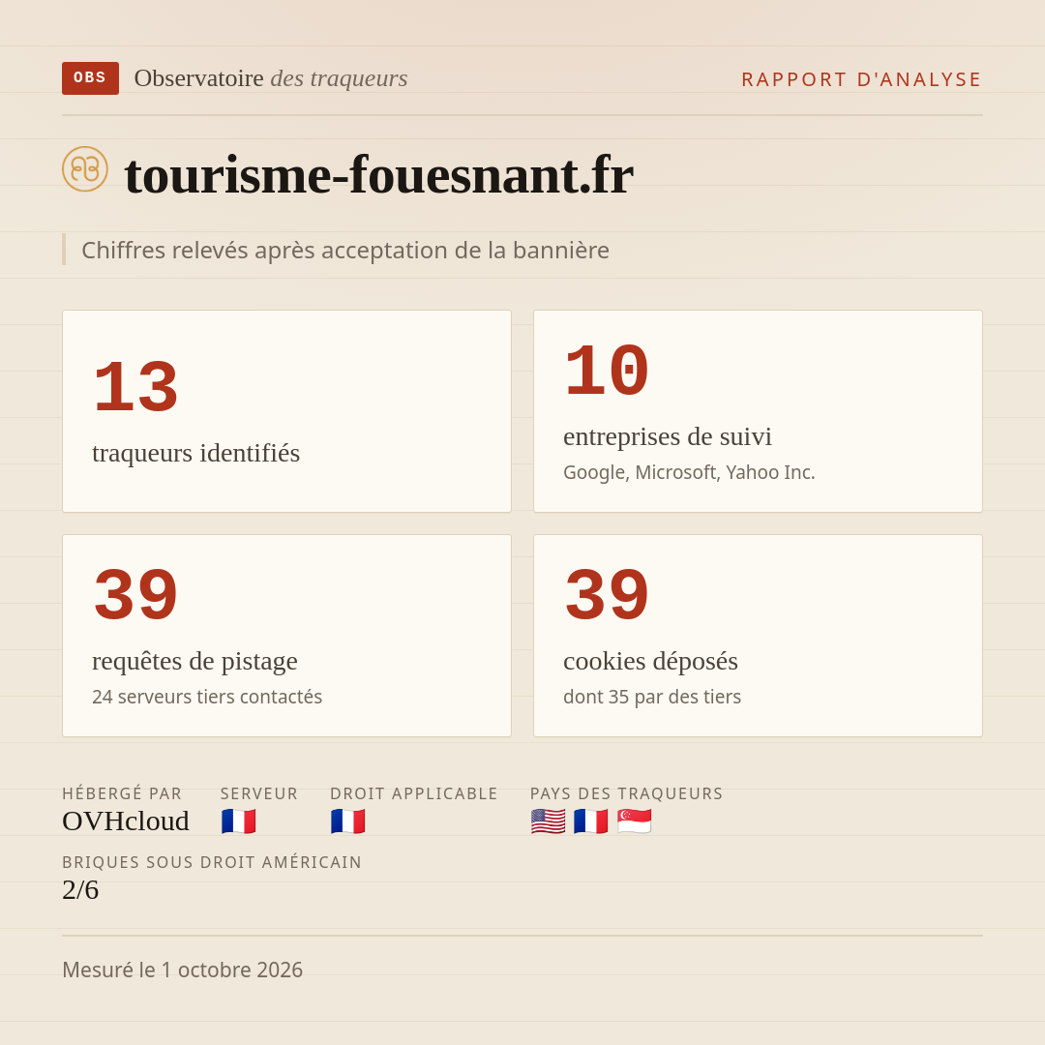Open the Observatoire des traqueurs title
Viewport: 1045px width, 1045px height.
(271, 78)
